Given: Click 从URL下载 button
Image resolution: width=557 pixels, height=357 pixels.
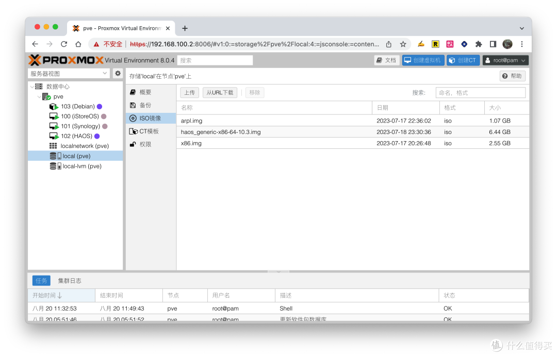Looking at the screenshot, I should coord(220,93).
